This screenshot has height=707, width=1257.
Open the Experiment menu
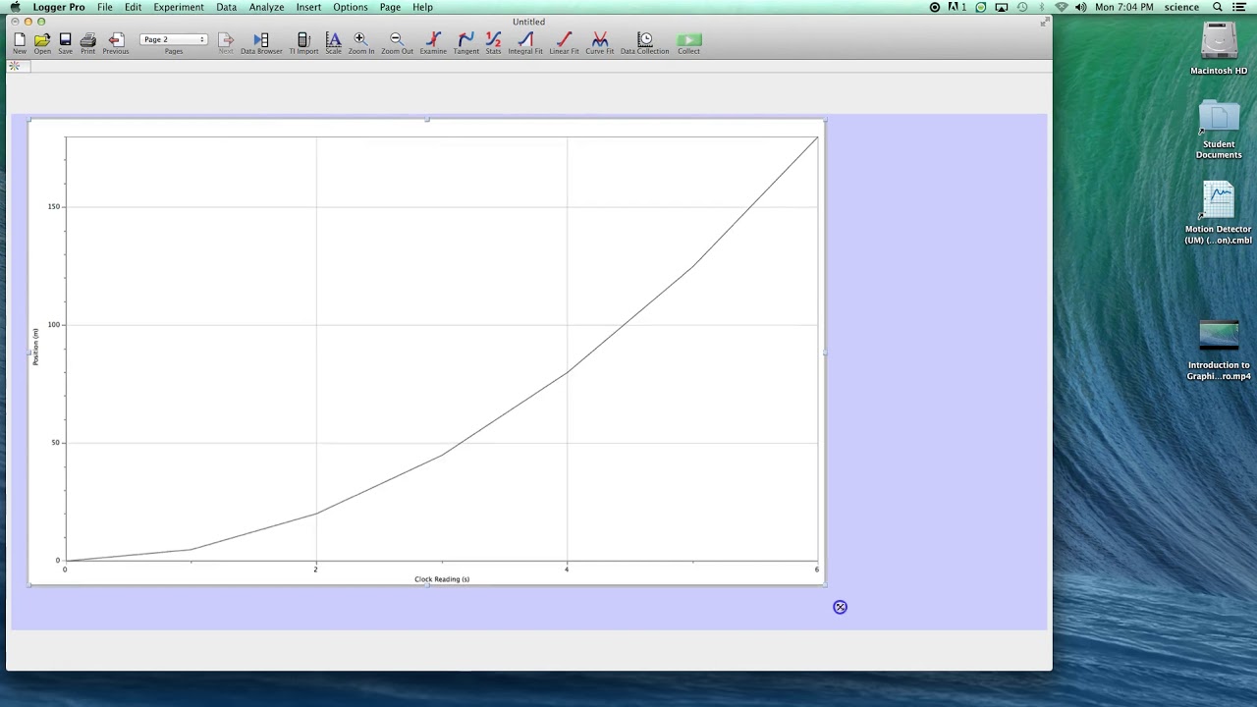(178, 7)
